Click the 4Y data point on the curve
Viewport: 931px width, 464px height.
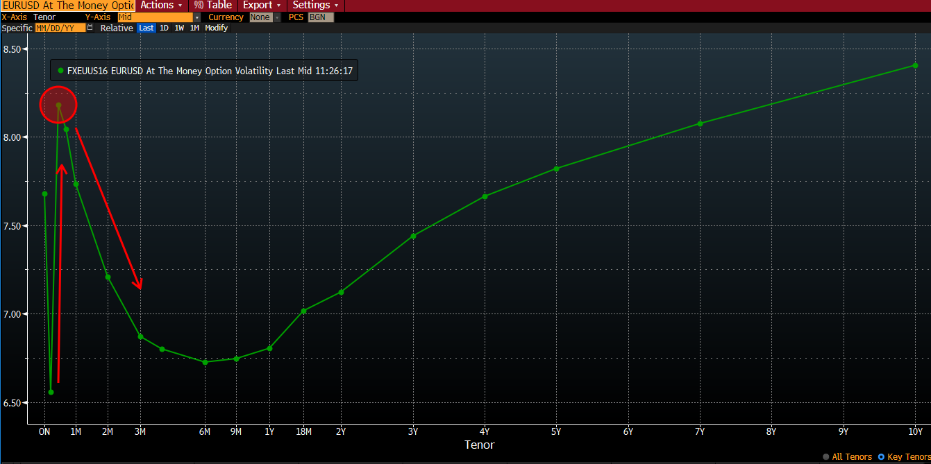(485, 196)
